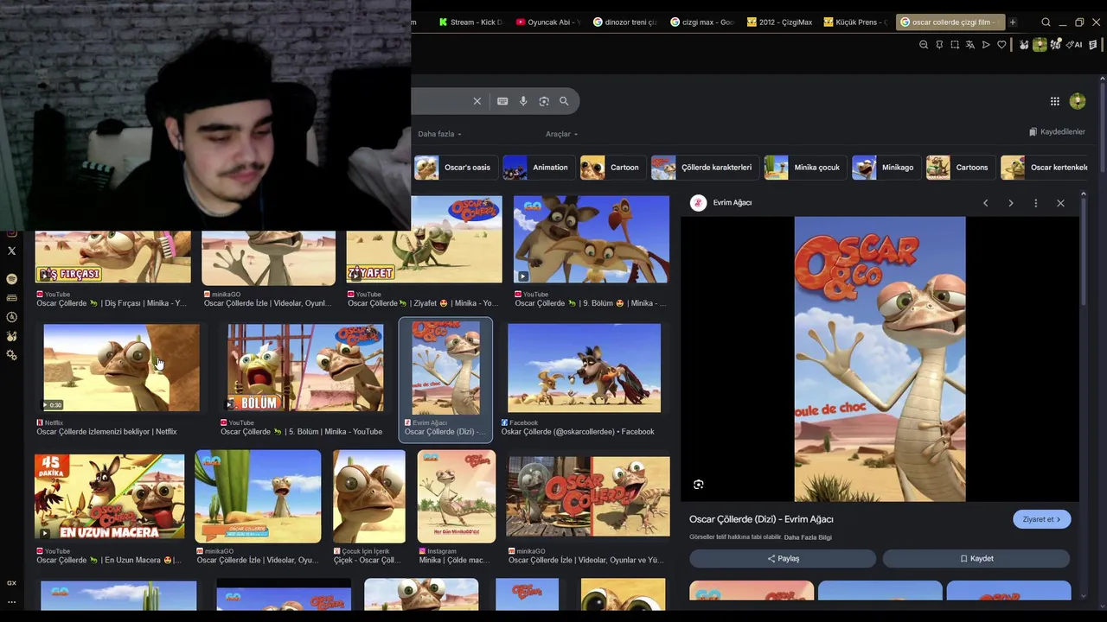This screenshot has height=622, width=1107.
Task: Open the Oskar Çöllerde Facebook result thumbnail
Action: (584, 368)
